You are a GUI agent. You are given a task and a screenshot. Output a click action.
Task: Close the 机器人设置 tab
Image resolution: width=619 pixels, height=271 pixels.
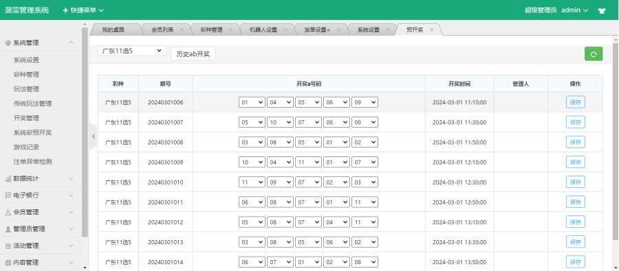click(285, 30)
